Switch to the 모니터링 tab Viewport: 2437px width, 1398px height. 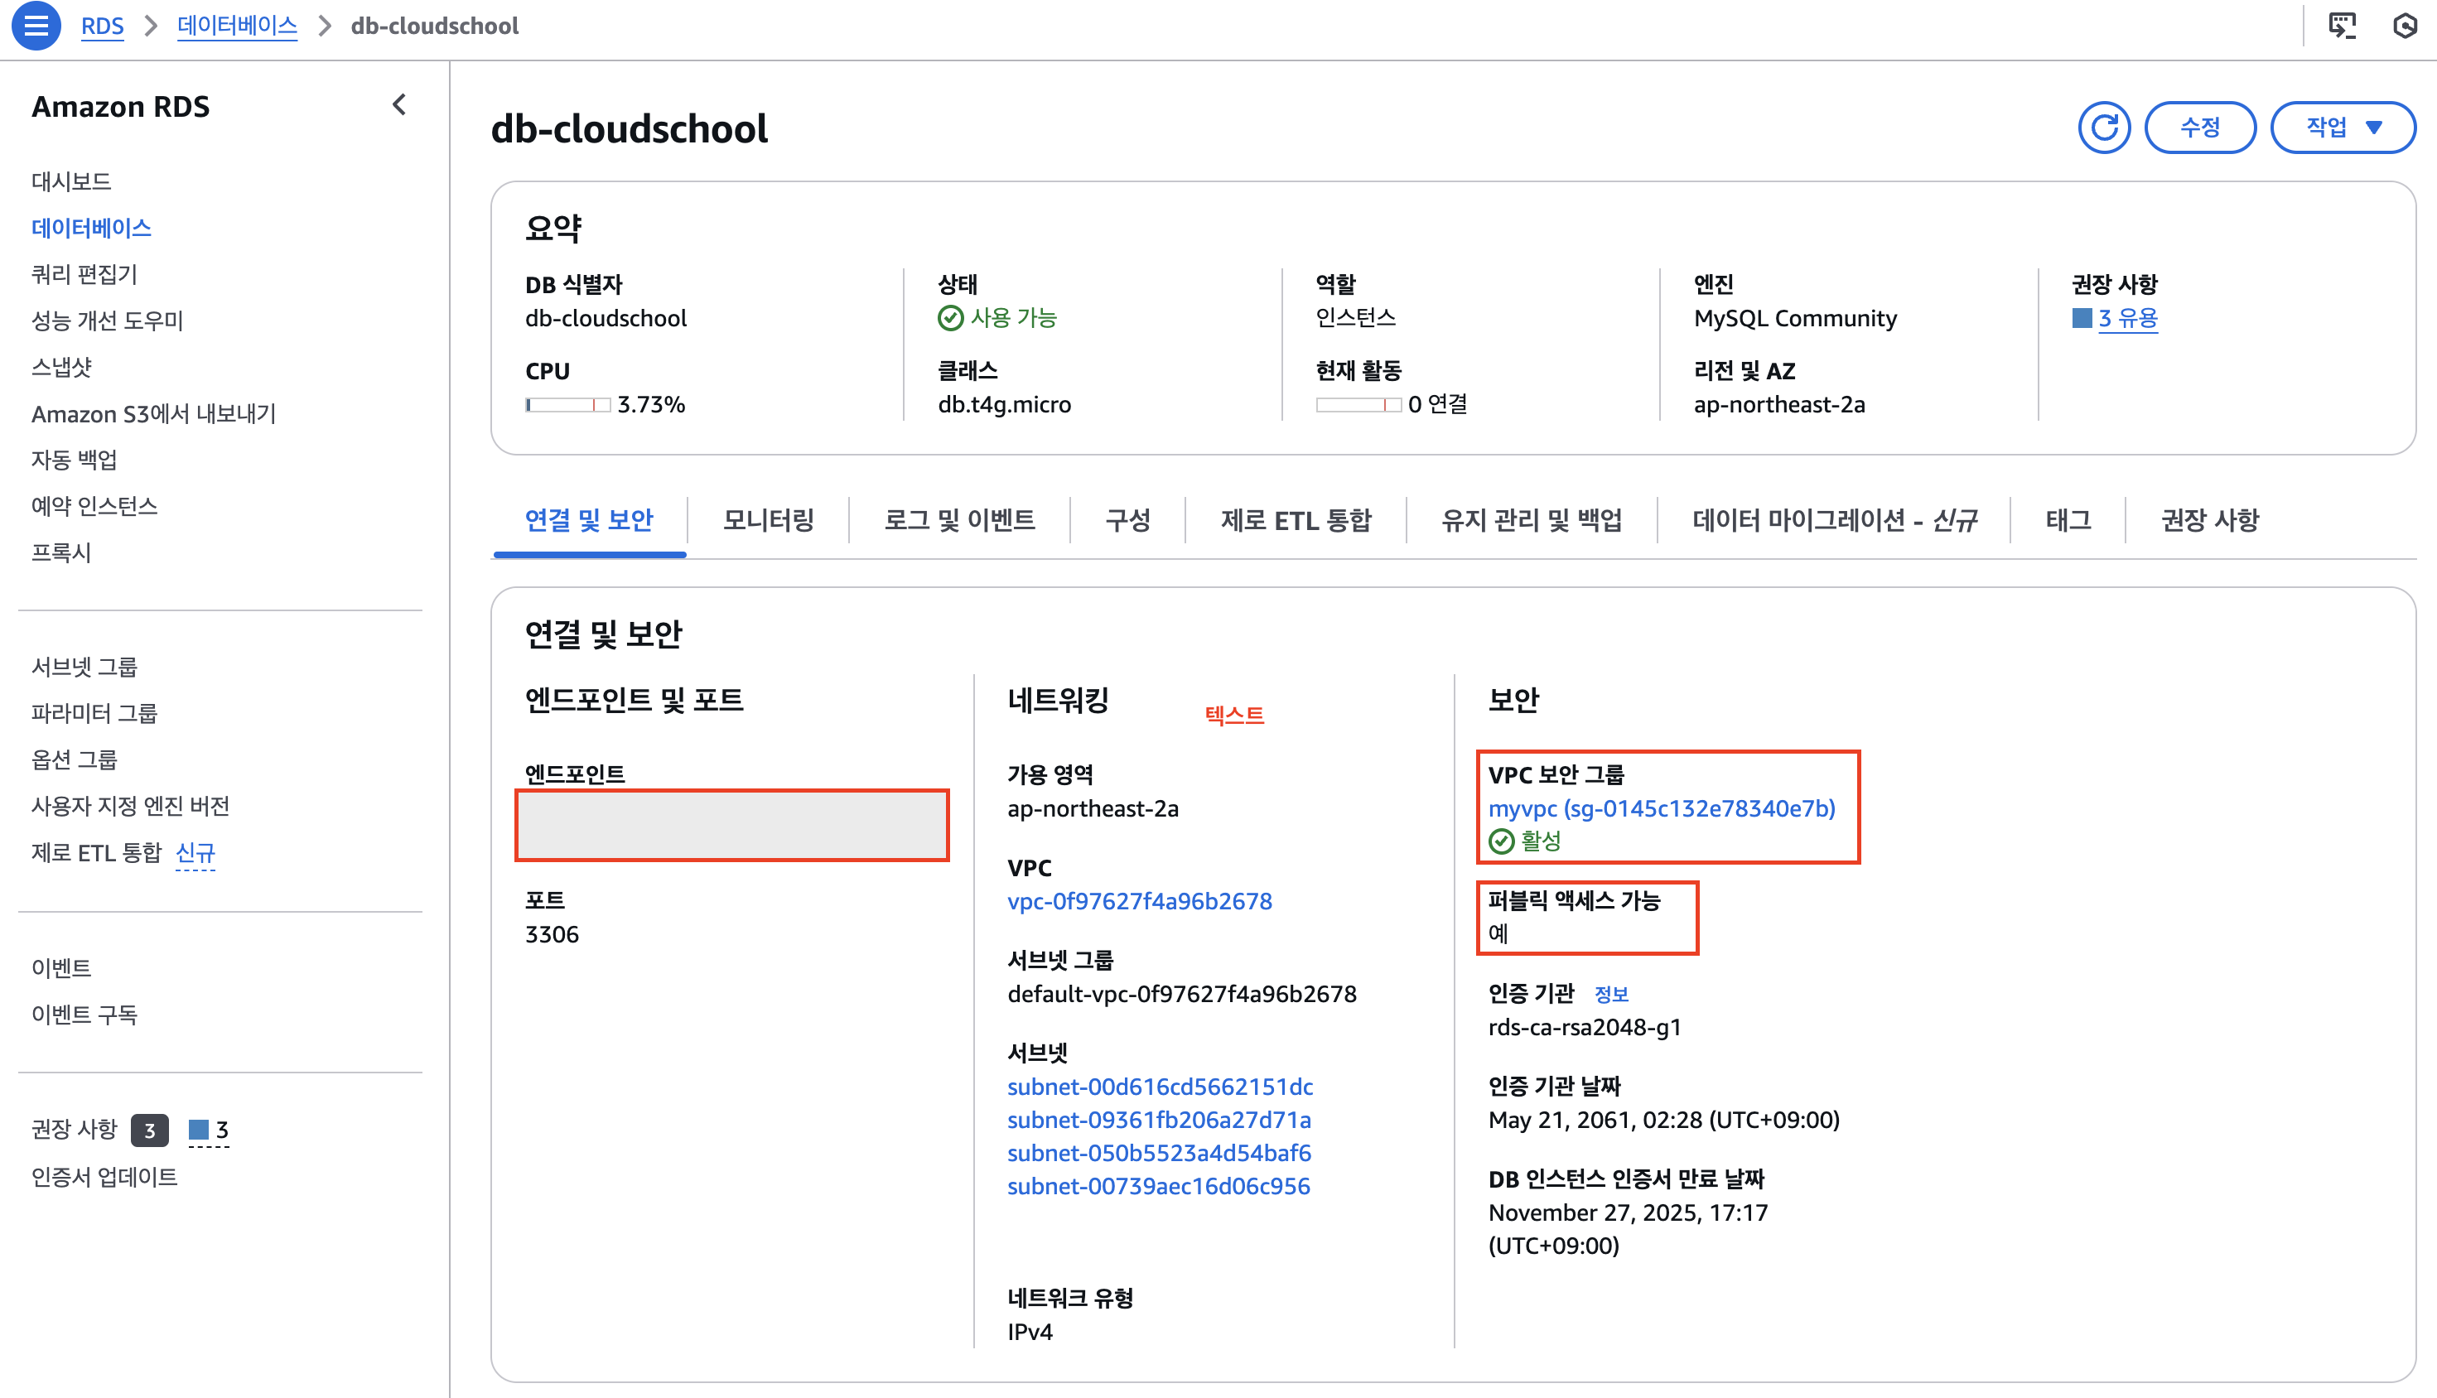point(768,519)
